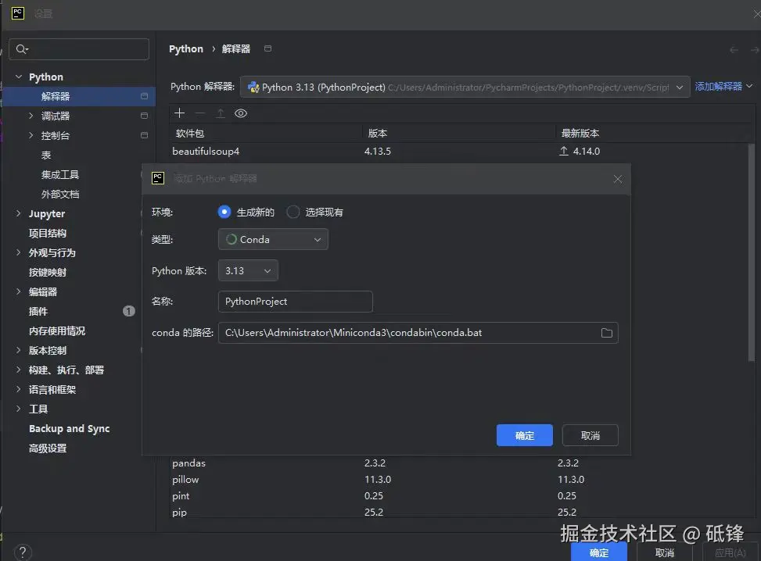
Task: Select the pillow package row
Action: click(458, 480)
